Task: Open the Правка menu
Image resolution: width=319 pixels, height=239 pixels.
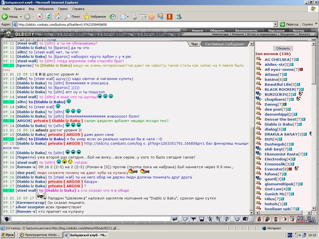Action: pyautogui.click(x=19, y=9)
